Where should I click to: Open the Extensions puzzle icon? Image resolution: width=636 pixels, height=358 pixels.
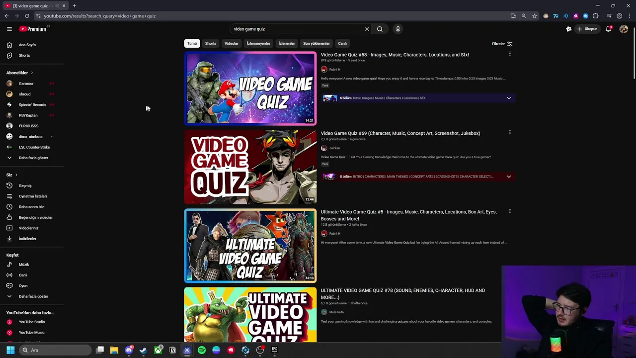tap(596, 16)
